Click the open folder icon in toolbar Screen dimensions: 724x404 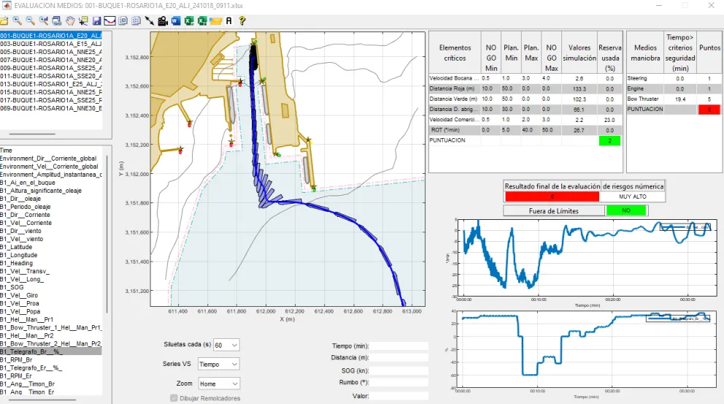click(x=4, y=20)
